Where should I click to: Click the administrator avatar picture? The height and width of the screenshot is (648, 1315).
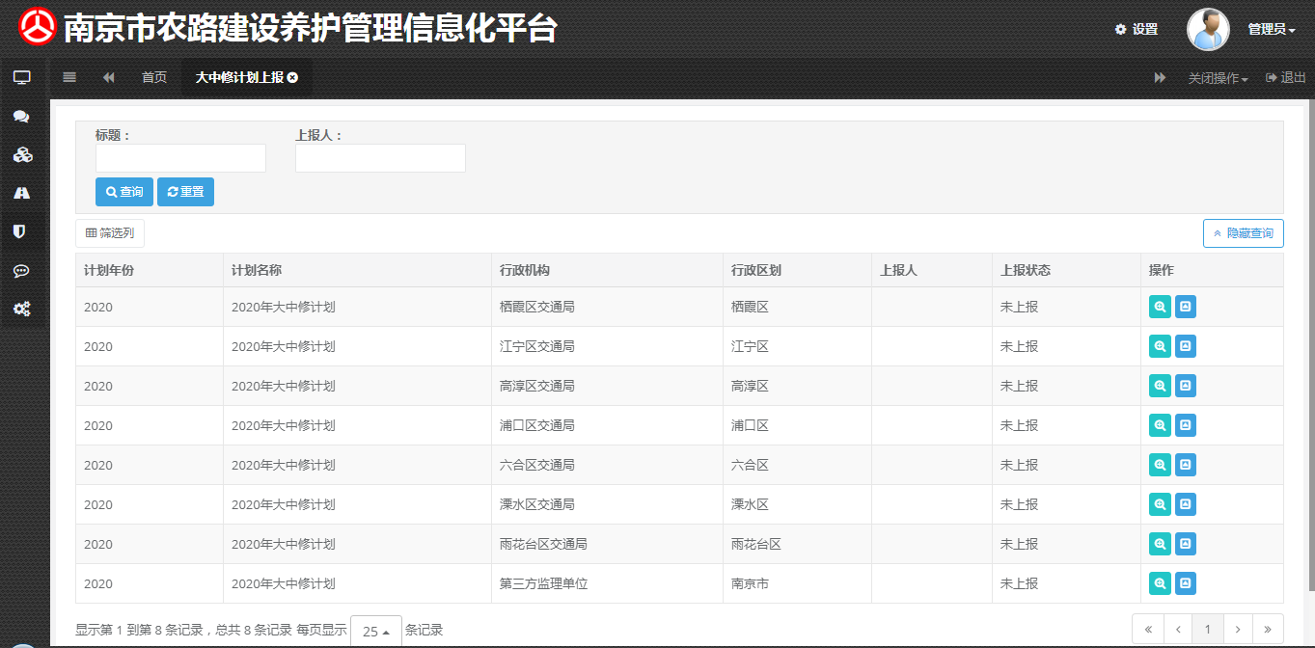point(1208,29)
